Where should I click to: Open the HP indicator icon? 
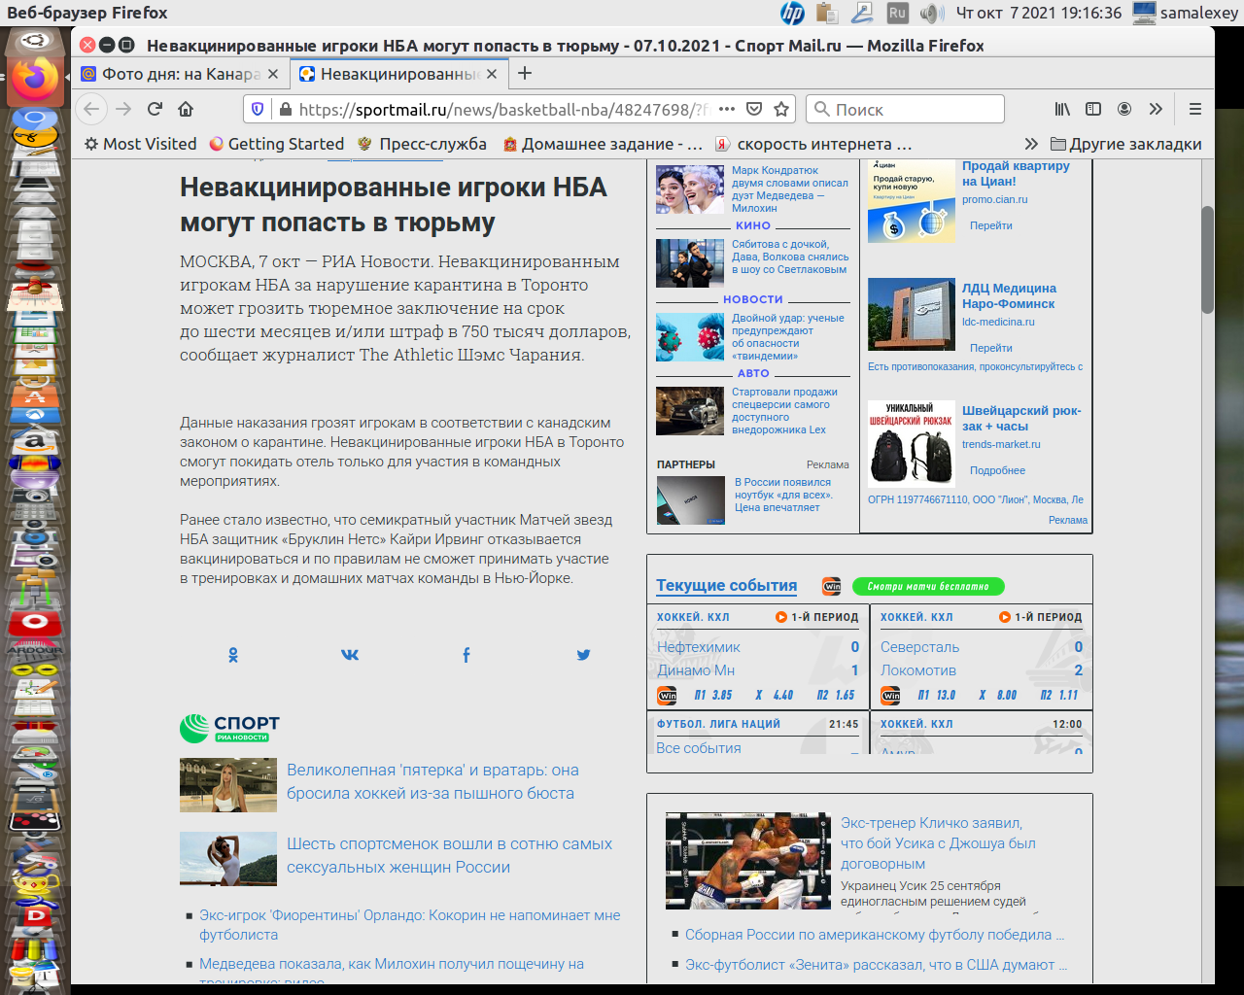[792, 13]
